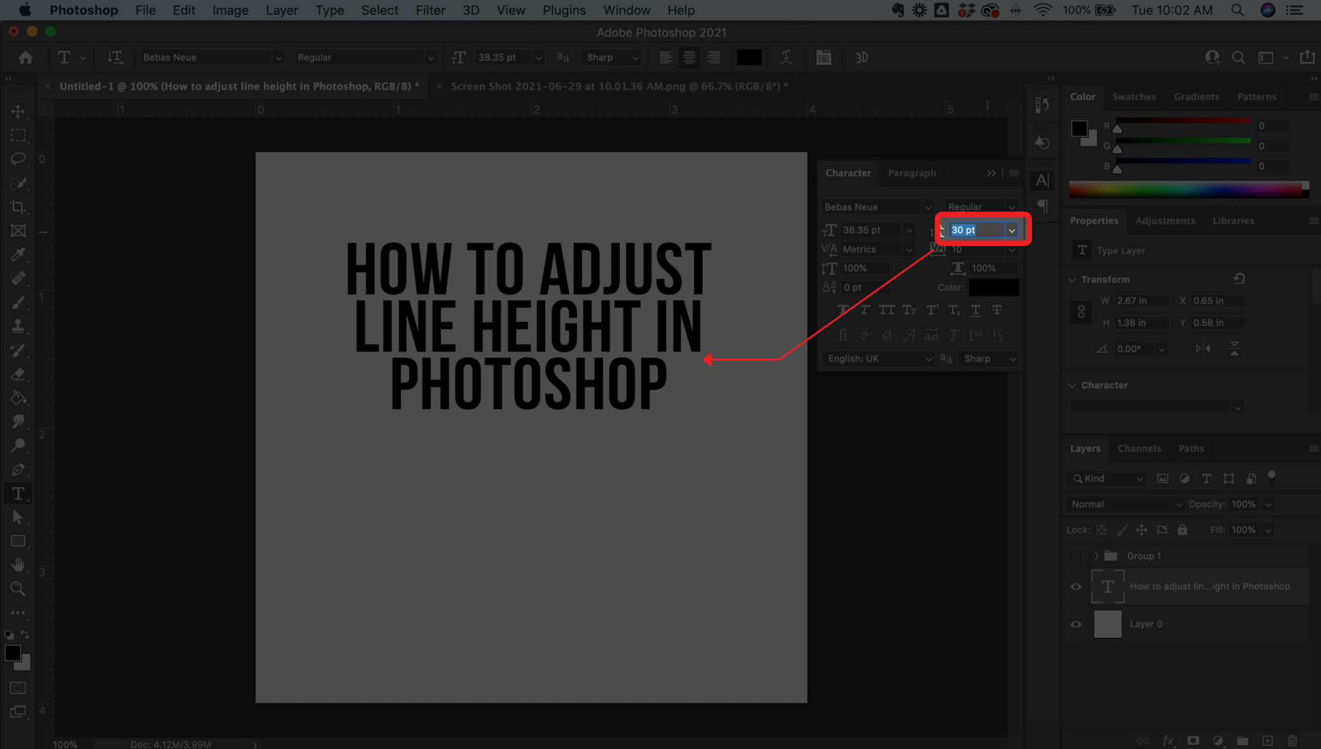This screenshot has height=749, width=1321.
Task: Expand the Group 1 folder
Action: point(1096,556)
